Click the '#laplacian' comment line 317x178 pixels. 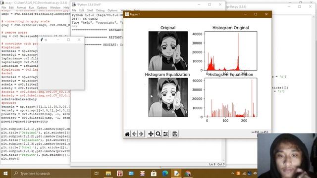click(x=11, y=47)
